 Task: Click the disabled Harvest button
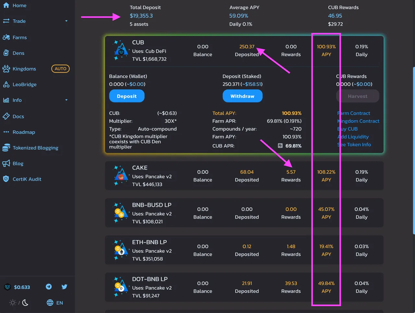tap(358, 96)
